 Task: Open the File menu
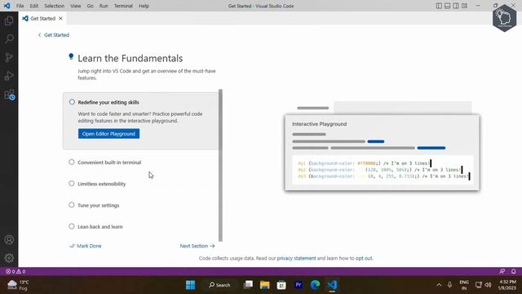[x=20, y=6]
